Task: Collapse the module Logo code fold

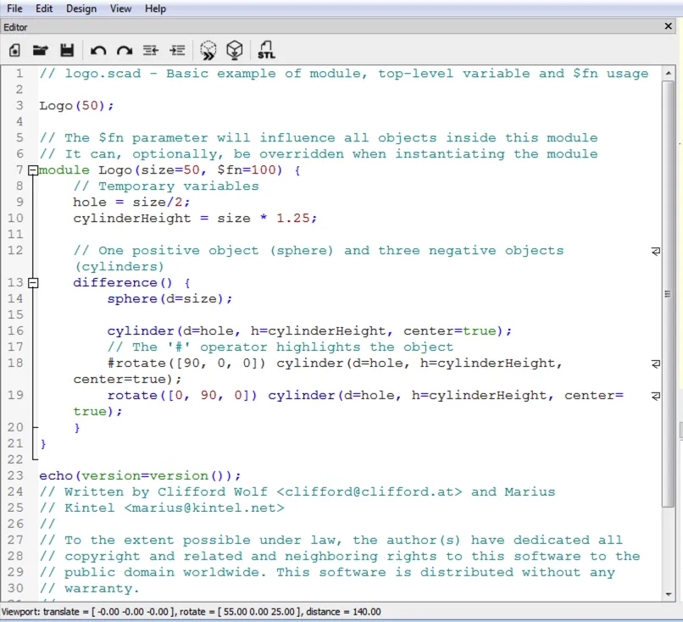Action: pyautogui.click(x=32, y=170)
